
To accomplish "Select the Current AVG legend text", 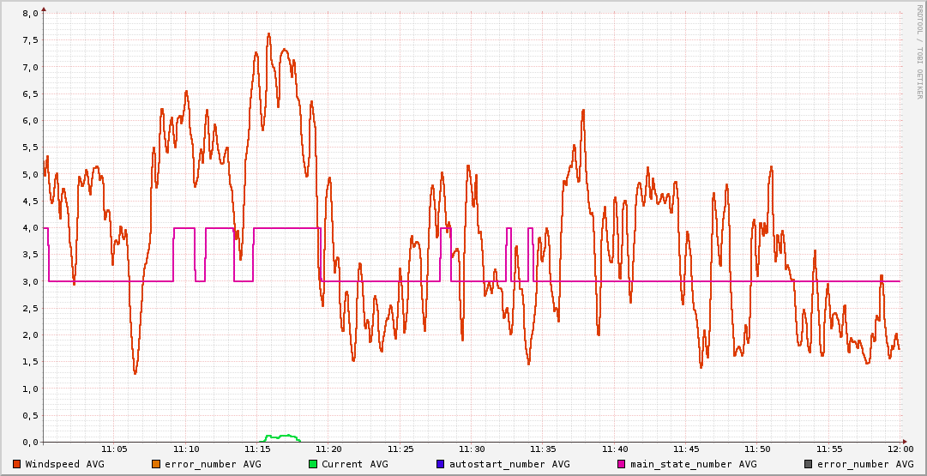I will [x=354, y=464].
